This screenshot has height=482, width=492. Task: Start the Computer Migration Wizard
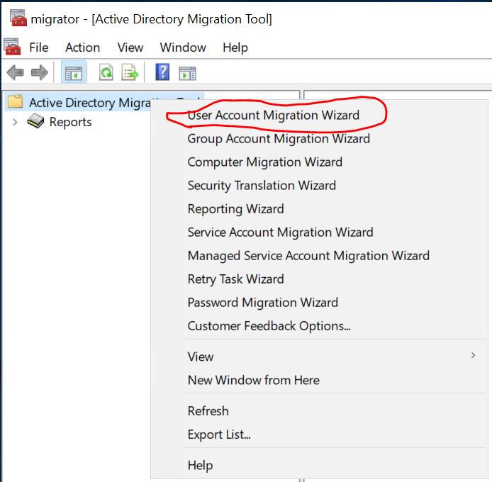pyautogui.click(x=265, y=162)
